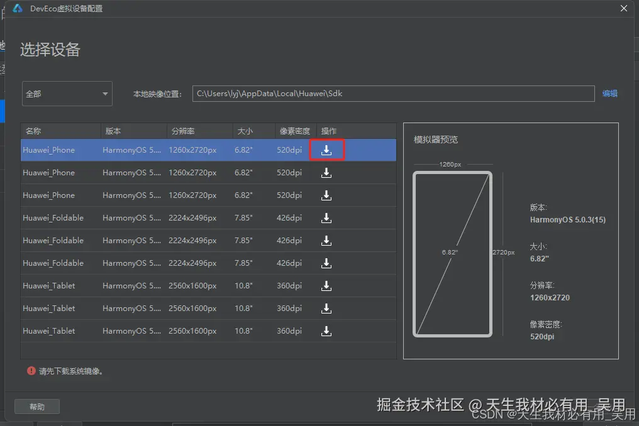Sort by the 名称 column header
Screen dimensions: 639x426
point(61,131)
